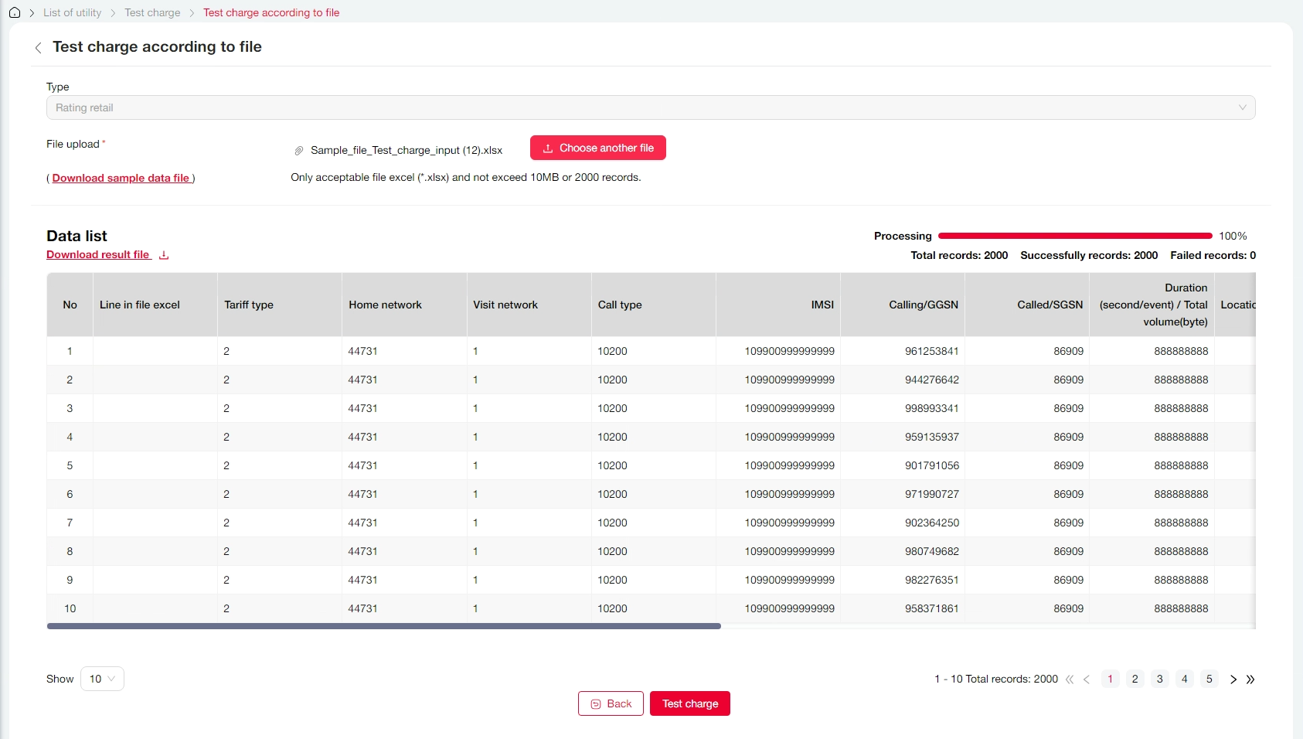Click the paperclip icon beside uploaded filename
Image resolution: width=1303 pixels, height=739 pixels.
point(299,151)
